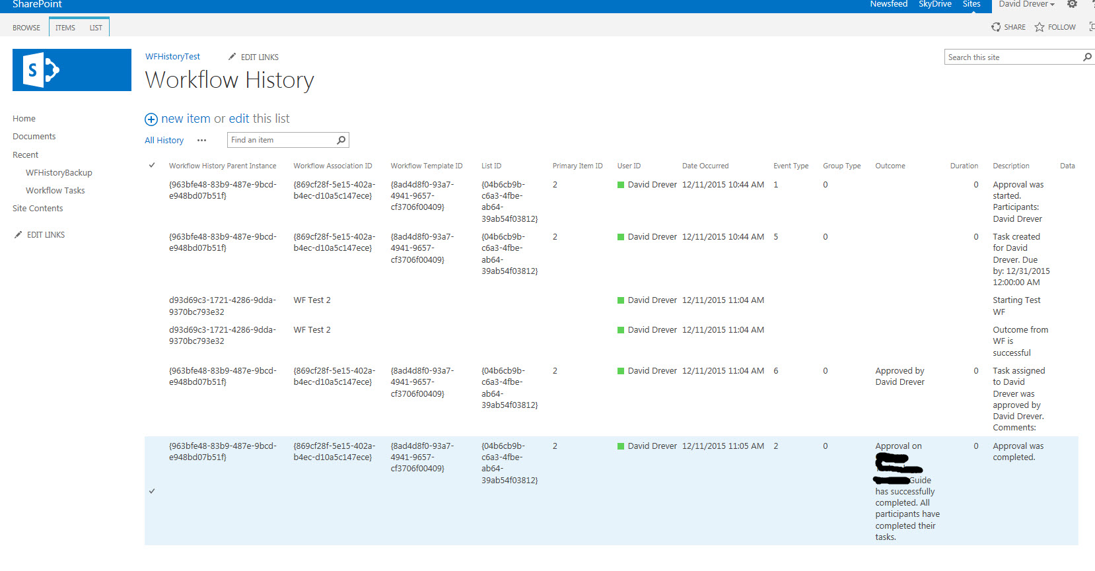The width and height of the screenshot is (1095, 571).
Task: Click the SharePoint brand text in top bar
Action: click(x=37, y=4)
